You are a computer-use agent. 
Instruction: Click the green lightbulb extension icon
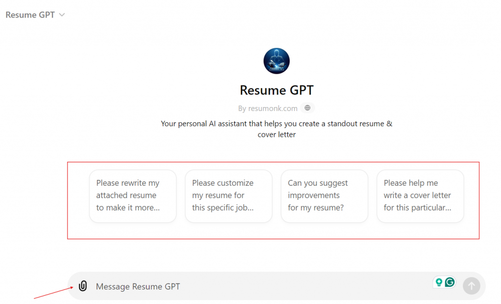pos(439,282)
